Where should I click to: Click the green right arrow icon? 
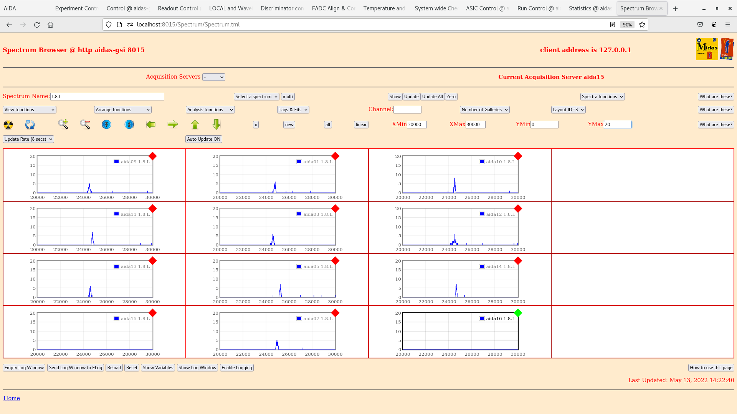pyautogui.click(x=173, y=124)
